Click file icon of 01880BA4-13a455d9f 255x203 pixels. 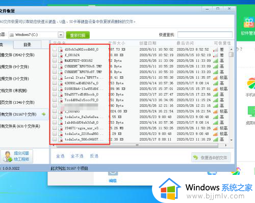click(x=60, y=89)
